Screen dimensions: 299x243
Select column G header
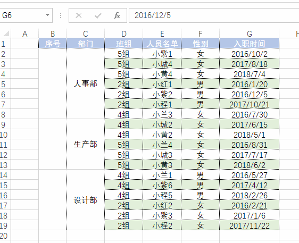pyautogui.click(x=250, y=34)
